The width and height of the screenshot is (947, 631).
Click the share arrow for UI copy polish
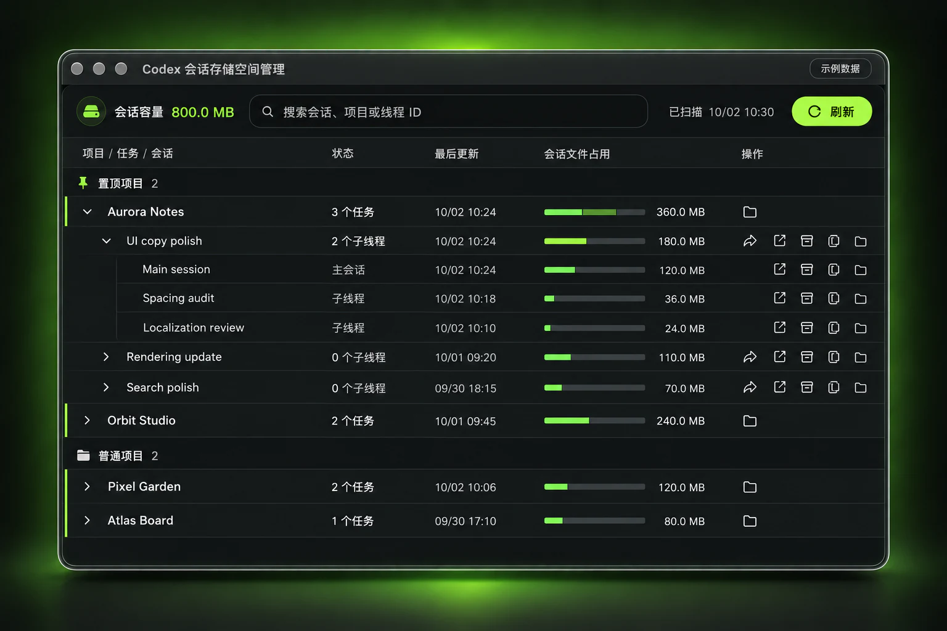(750, 241)
